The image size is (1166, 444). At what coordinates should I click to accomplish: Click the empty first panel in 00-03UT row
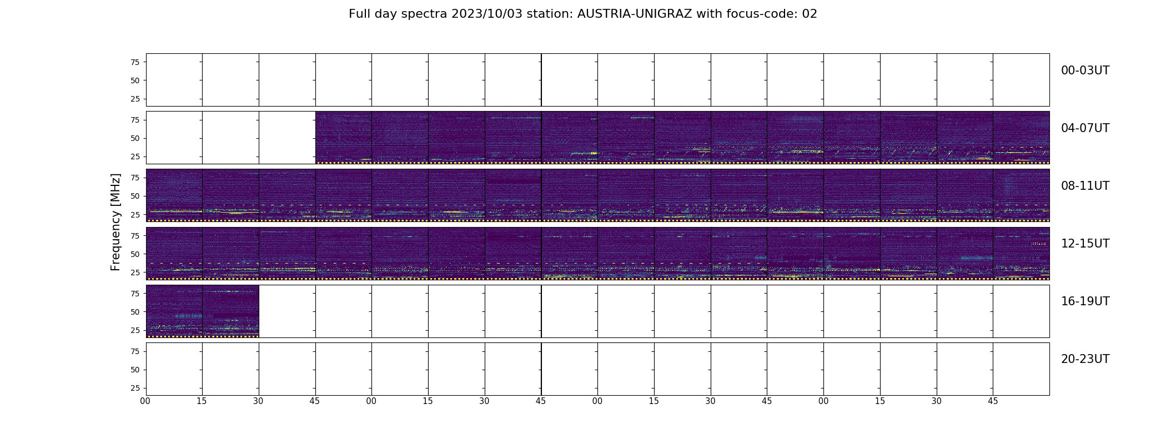point(174,80)
